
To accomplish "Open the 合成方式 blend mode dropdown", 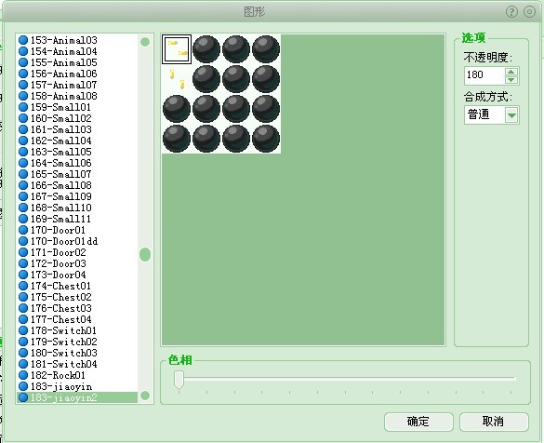I will pos(511,114).
